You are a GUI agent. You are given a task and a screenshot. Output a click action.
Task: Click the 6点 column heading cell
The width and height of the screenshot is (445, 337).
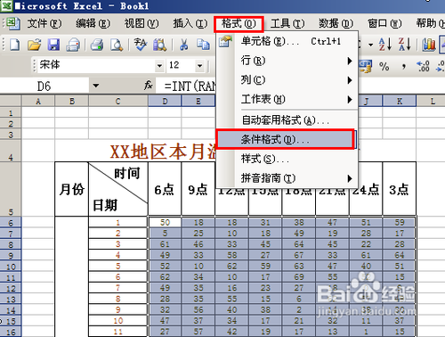(165, 189)
